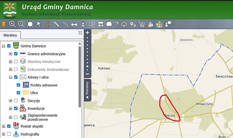Open the help question mark icon
This screenshot has height=138, width=233.
point(117,24)
